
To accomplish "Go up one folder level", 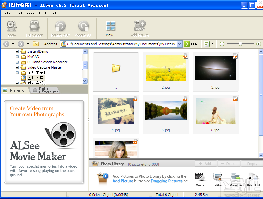I will (x=36, y=44).
